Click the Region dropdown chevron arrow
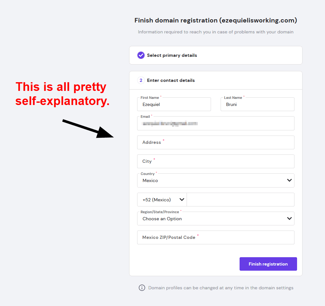The height and width of the screenshot is (306, 325). [289, 219]
